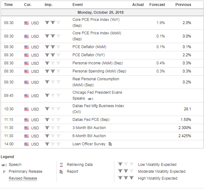Screen dimensions: 204x189
Task: Click the Preliminary Release P icon in legend
Action: tap(4, 172)
